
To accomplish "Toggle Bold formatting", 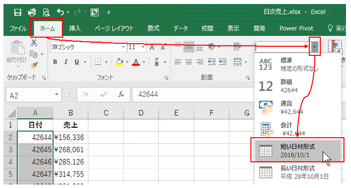I will [x=55, y=62].
